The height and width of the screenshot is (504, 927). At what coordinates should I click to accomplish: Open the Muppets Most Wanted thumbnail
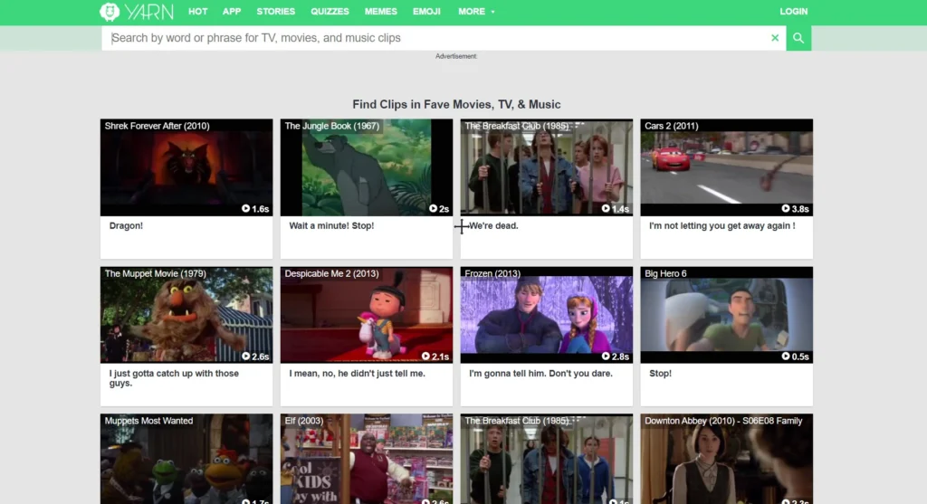coord(186,459)
